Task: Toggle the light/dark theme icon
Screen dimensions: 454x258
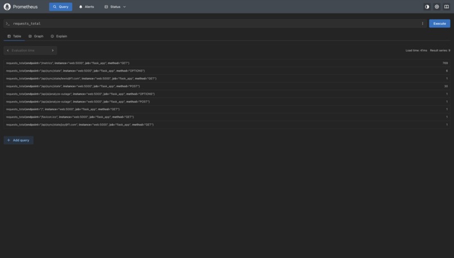Action: click(x=427, y=7)
